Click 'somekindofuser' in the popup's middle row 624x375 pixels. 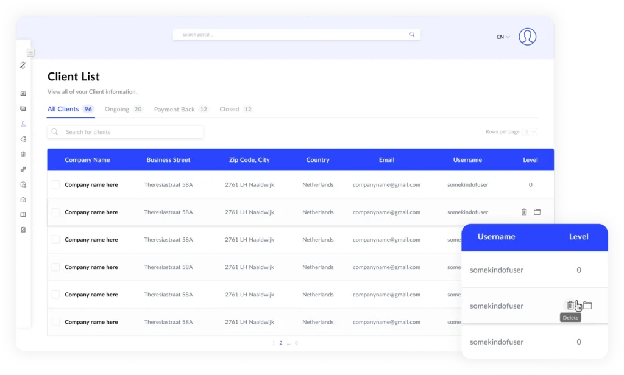(496, 306)
